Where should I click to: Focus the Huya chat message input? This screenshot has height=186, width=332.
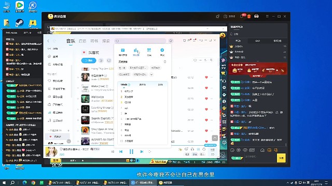[x=260, y=158]
